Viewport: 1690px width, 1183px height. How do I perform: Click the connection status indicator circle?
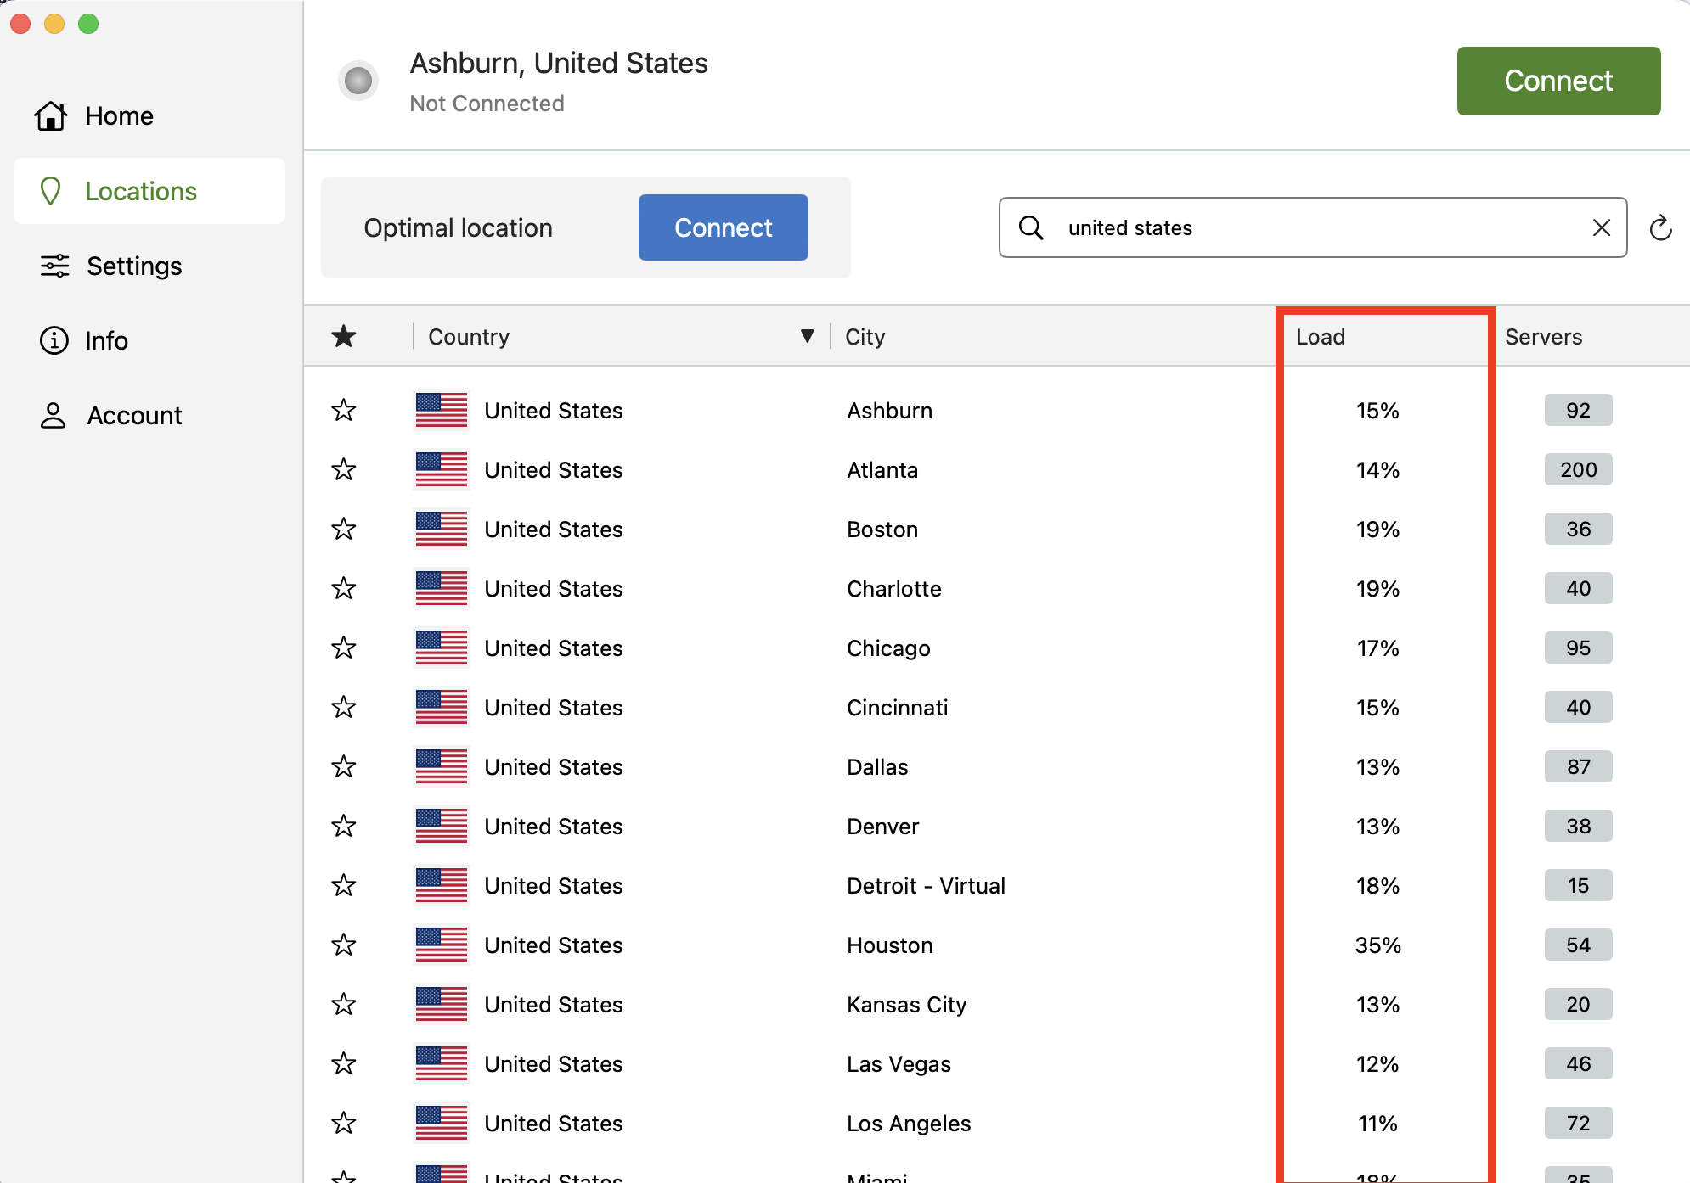click(x=358, y=81)
